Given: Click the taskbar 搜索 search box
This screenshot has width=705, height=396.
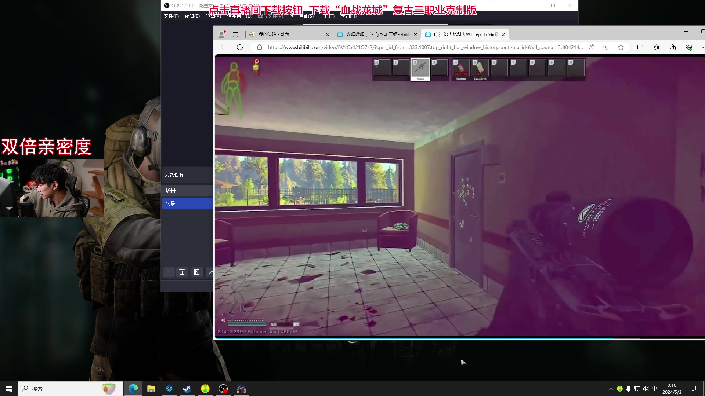Looking at the screenshot, I should [70, 389].
